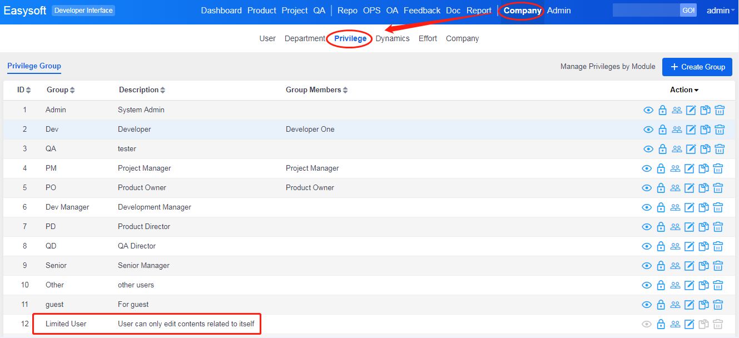Manage members of the QA group

[677, 149]
